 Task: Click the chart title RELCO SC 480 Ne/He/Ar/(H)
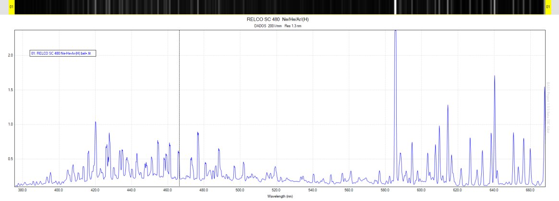(x=281, y=19)
